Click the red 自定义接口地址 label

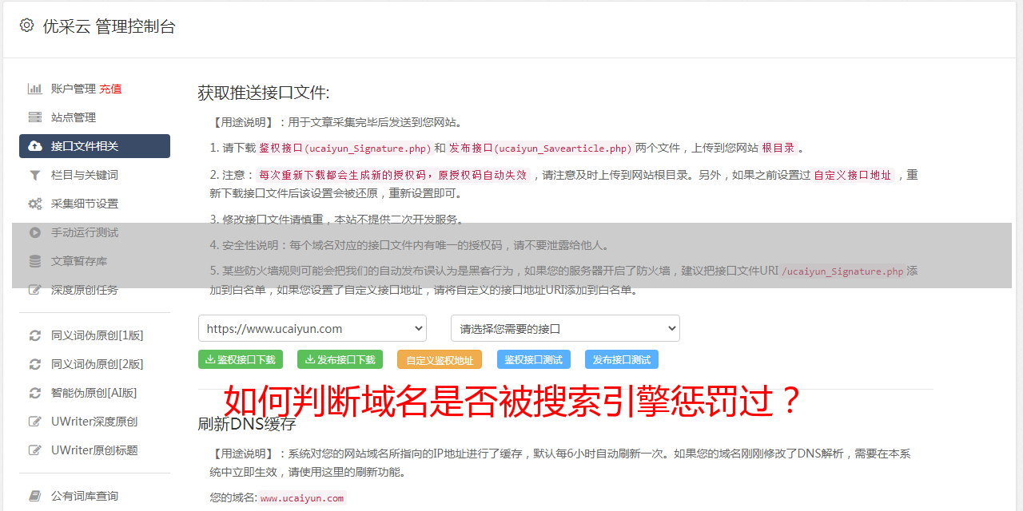(x=853, y=175)
